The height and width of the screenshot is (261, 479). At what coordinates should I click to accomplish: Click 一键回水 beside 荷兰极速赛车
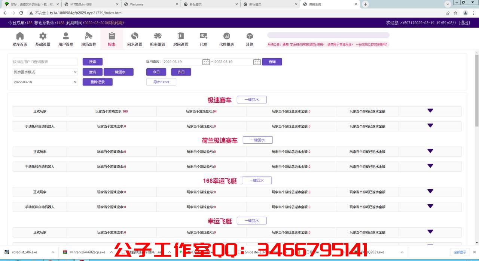[x=258, y=140]
